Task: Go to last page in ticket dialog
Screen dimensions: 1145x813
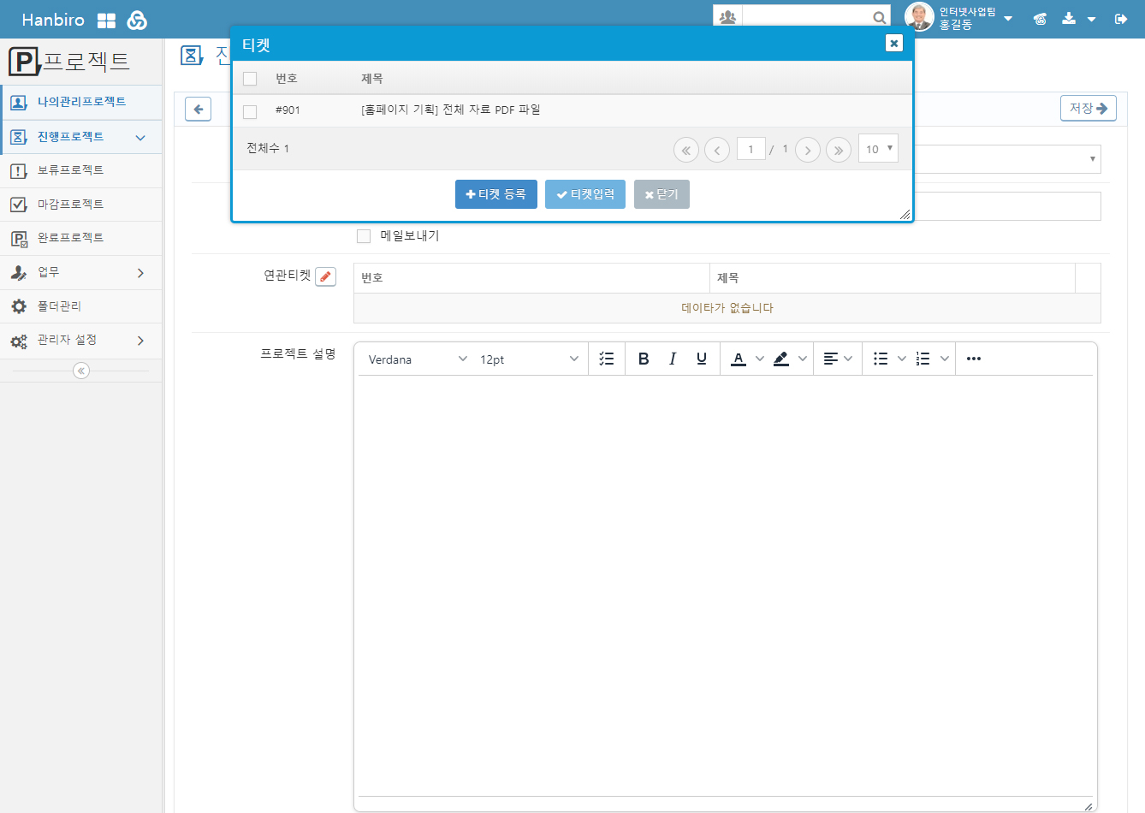Action: [839, 150]
